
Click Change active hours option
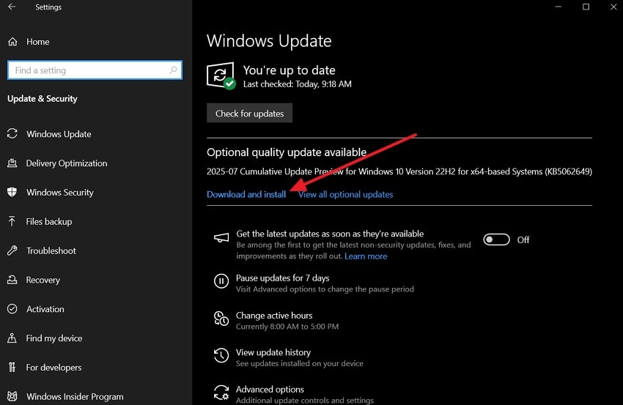(x=274, y=315)
